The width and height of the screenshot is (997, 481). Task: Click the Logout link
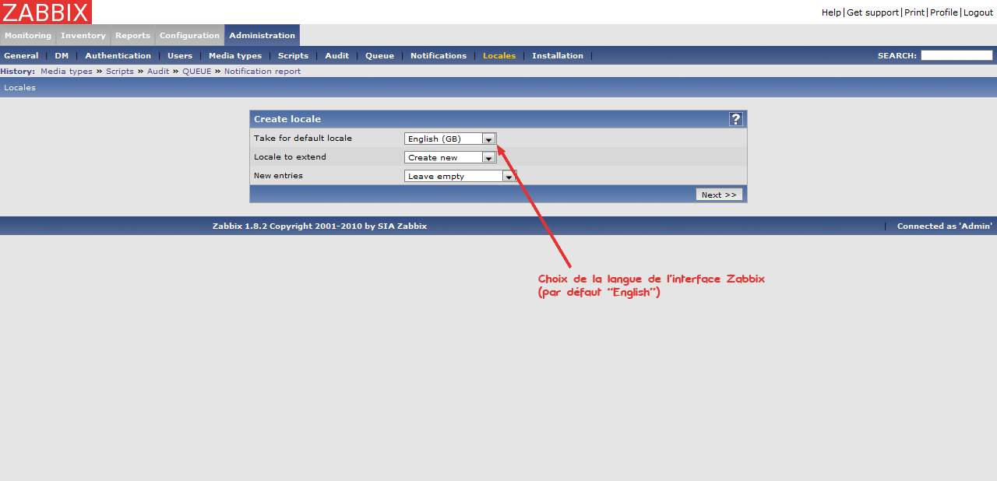pos(978,12)
